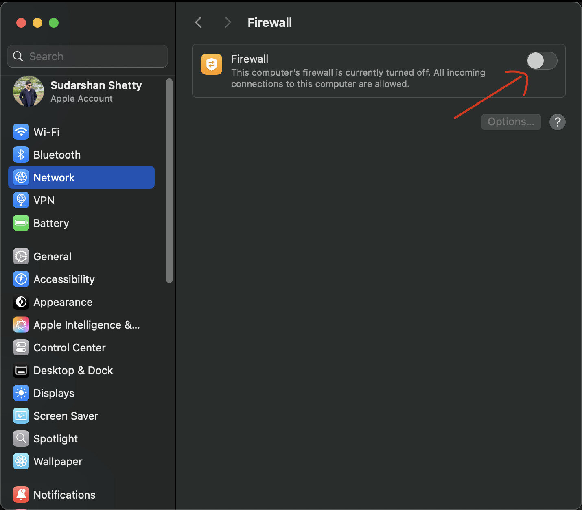The height and width of the screenshot is (510, 582).
Task: Select Network in the sidebar
Action: click(x=54, y=177)
